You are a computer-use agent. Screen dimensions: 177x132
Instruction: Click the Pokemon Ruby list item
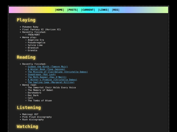point(30,27)
